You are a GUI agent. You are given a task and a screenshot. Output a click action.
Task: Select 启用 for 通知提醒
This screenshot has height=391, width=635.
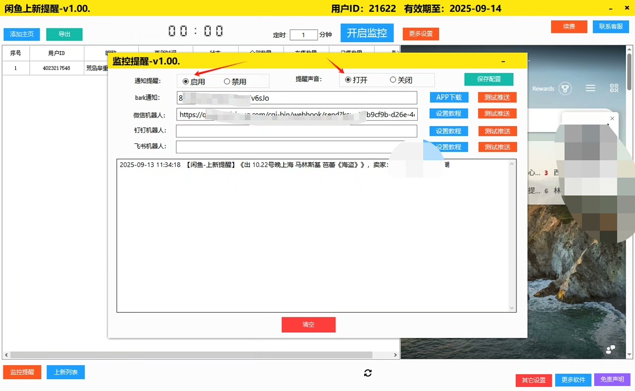tap(194, 81)
